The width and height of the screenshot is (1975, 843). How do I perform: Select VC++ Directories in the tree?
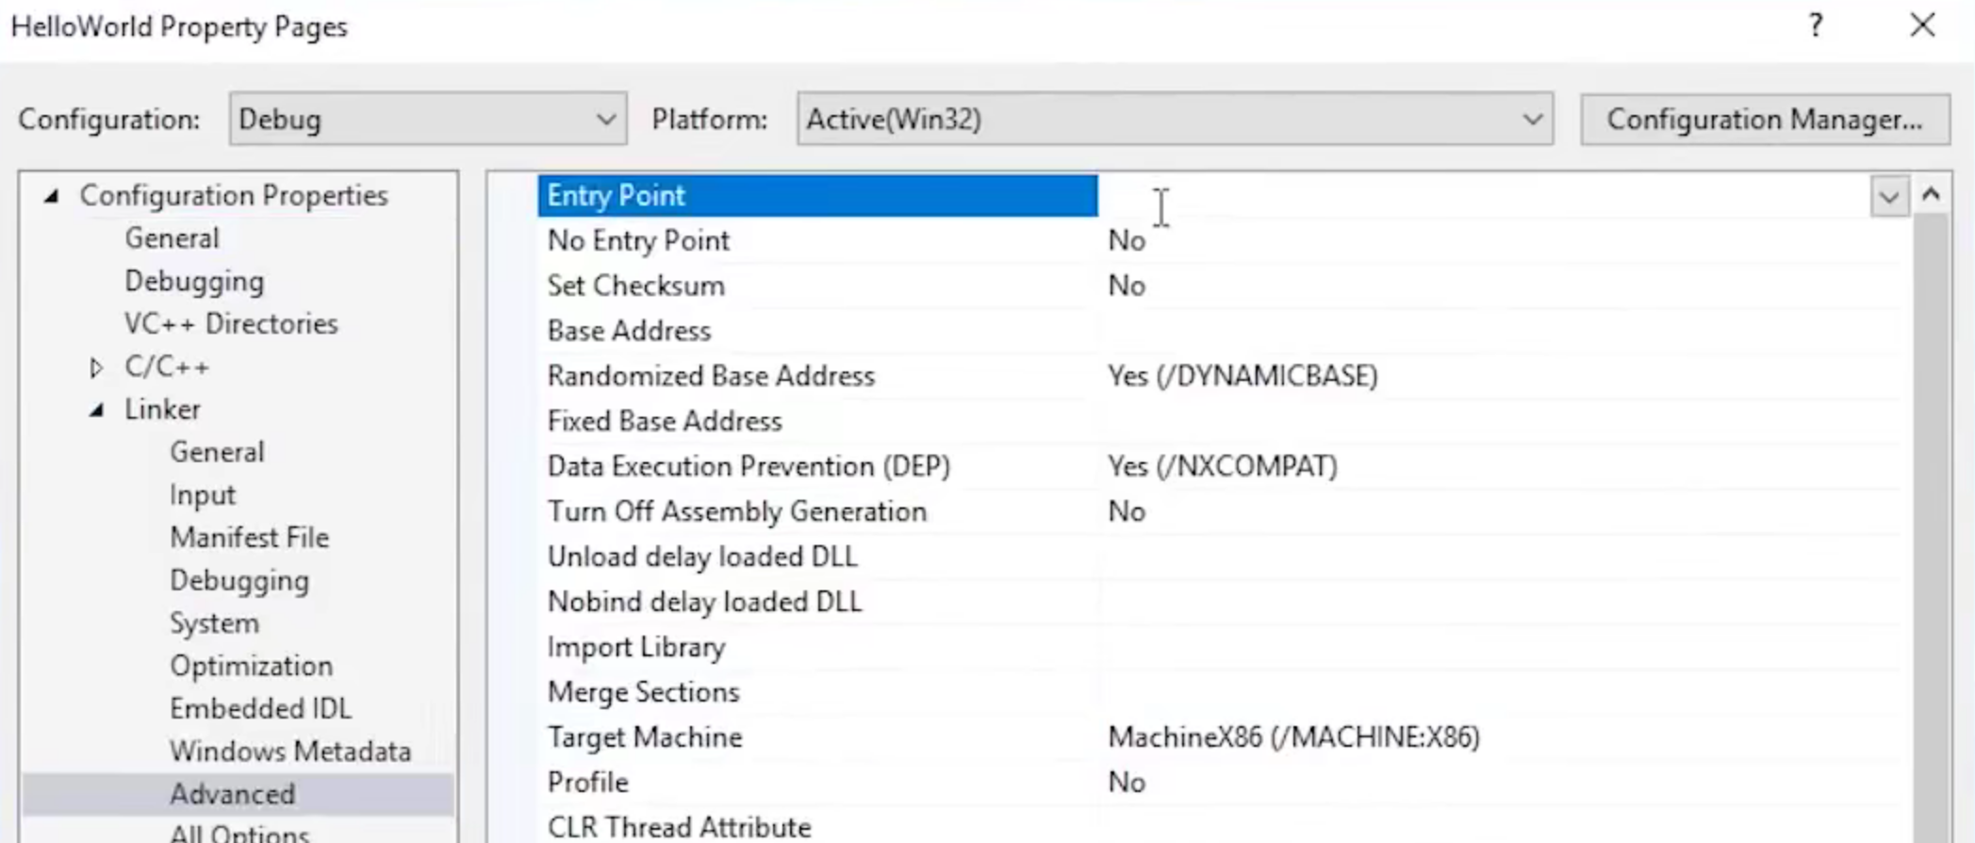[231, 323]
